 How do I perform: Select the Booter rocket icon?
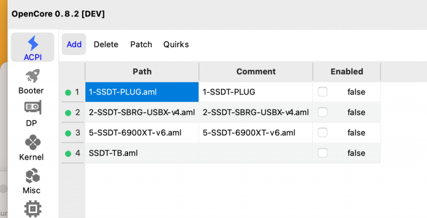31,81
